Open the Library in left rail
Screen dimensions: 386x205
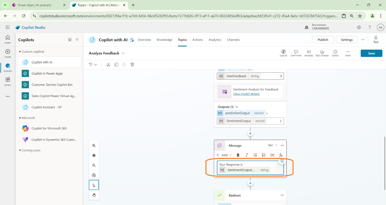[x=7, y=81]
